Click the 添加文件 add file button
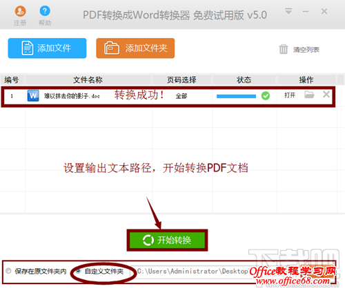Image resolution: width=345 pixels, height=291 pixels. tap(47, 48)
